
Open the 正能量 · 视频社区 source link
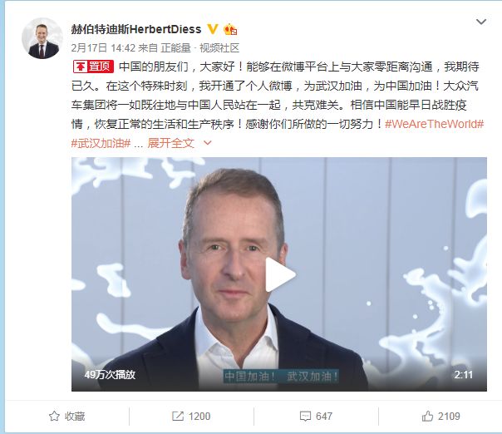tap(200, 48)
